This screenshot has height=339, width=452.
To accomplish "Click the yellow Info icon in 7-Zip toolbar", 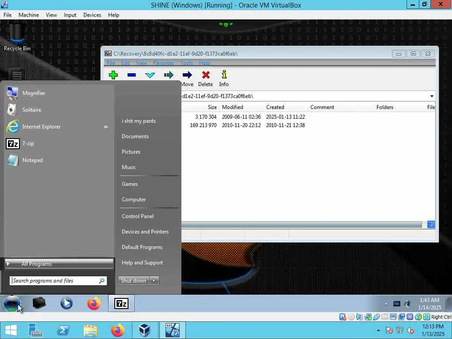I will pyautogui.click(x=224, y=75).
